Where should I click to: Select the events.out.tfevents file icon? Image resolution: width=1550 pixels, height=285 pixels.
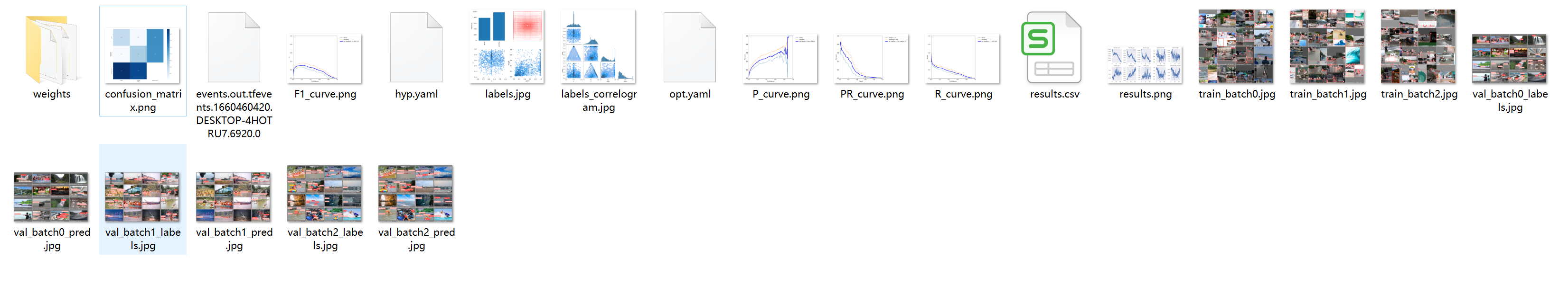tap(234, 48)
